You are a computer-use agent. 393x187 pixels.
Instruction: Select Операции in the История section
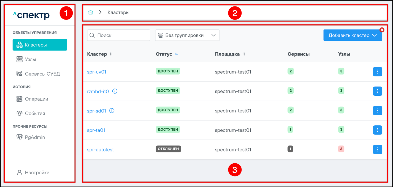coord(36,99)
